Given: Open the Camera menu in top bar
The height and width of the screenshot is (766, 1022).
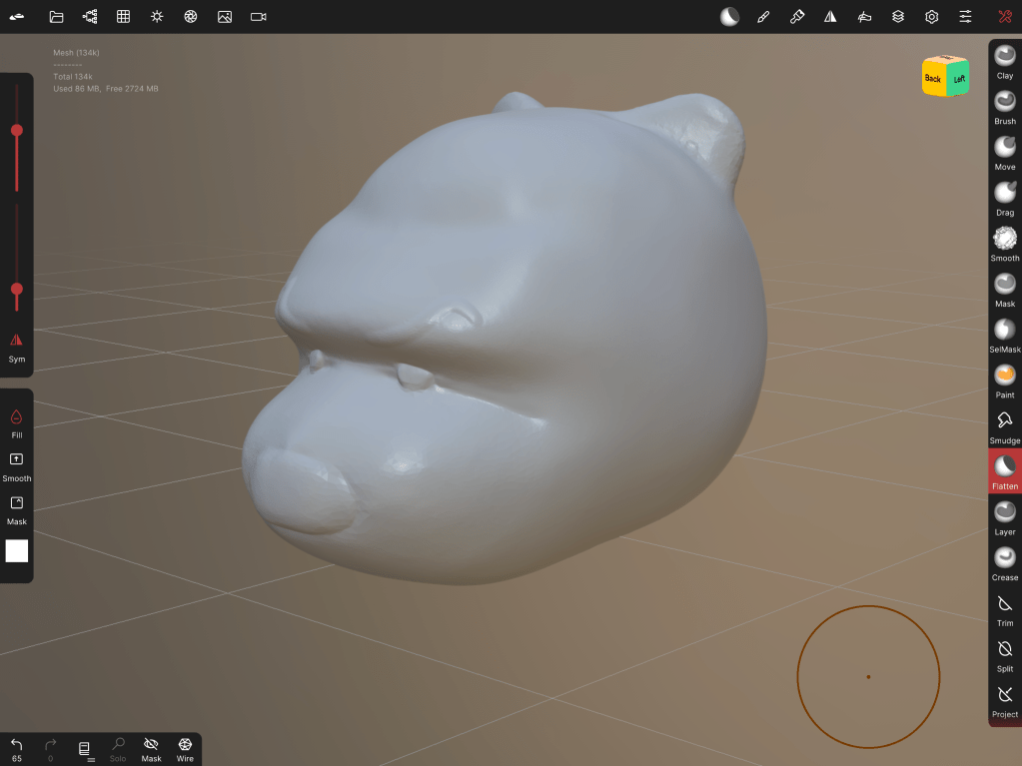Looking at the screenshot, I should tap(258, 17).
